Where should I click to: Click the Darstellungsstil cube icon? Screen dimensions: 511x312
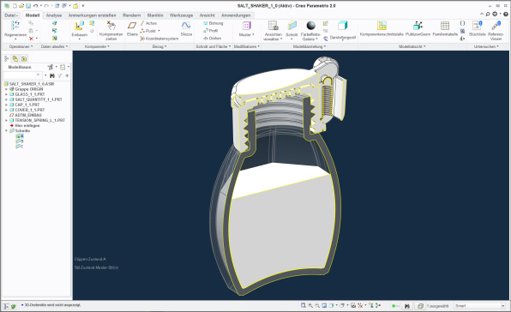(342, 26)
